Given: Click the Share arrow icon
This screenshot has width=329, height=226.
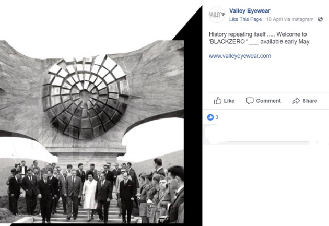Looking at the screenshot, I should [x=296, y=101].
